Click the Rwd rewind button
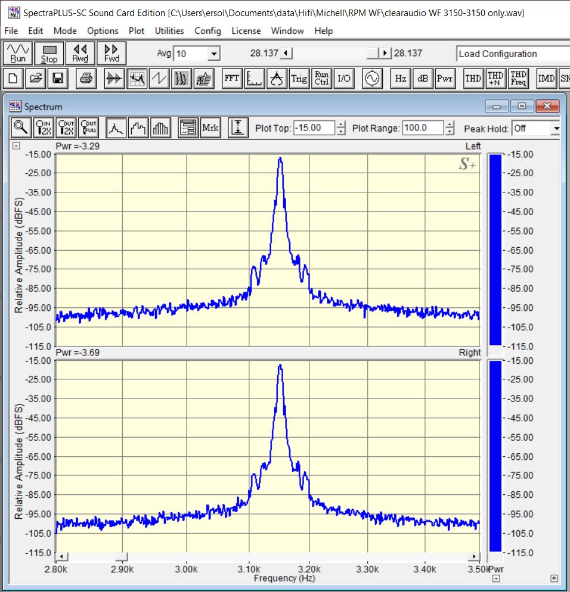The width and height of the screenshot is (570, 592). [x=80, y=53]
